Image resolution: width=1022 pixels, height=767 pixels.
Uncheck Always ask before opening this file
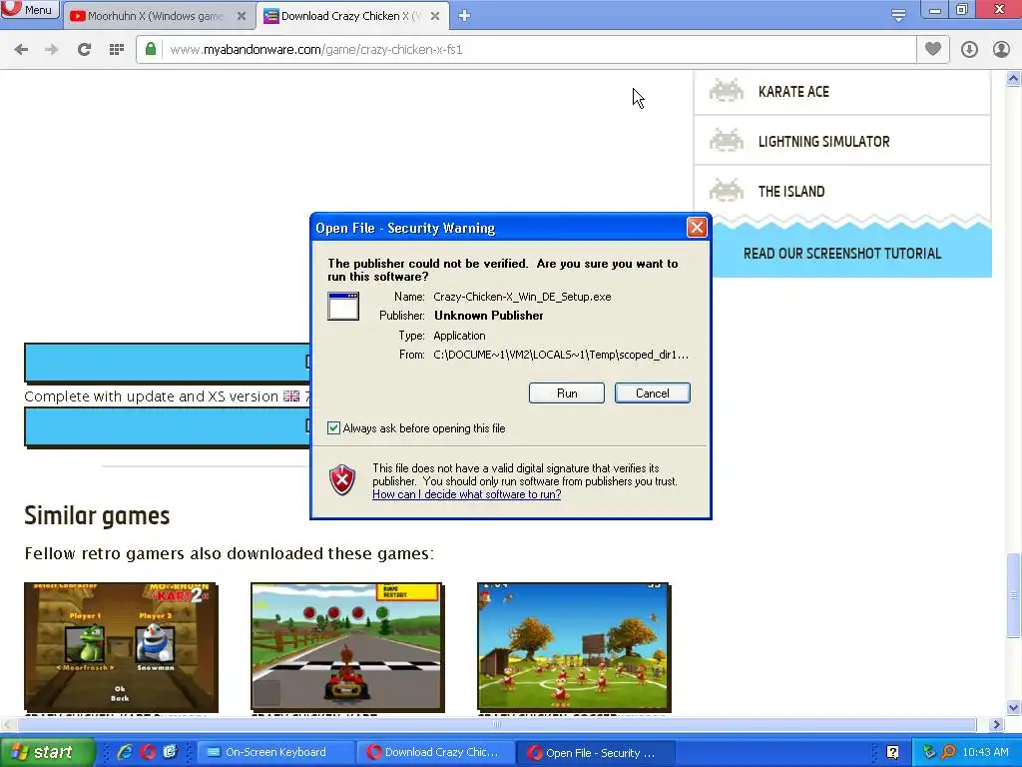[333, 428]
